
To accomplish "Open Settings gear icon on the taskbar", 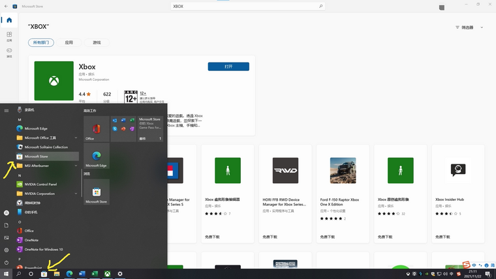I will coord(120,274).
